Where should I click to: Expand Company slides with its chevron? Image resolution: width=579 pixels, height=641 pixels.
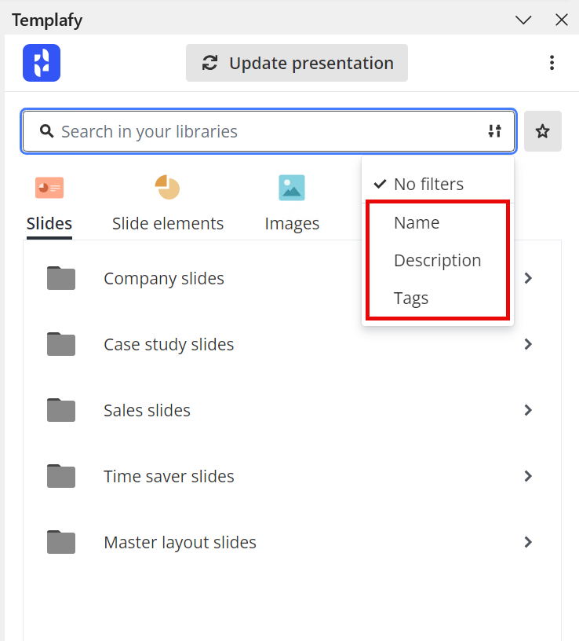coord(528,278)
